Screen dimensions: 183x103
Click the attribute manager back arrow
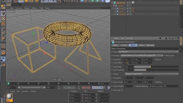point(160,38)
